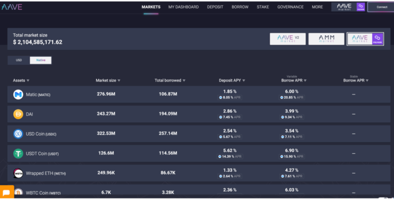
Task: Click USDT total borrowed 114.56M
Action: pyautogui.click(x=168, y=153)
